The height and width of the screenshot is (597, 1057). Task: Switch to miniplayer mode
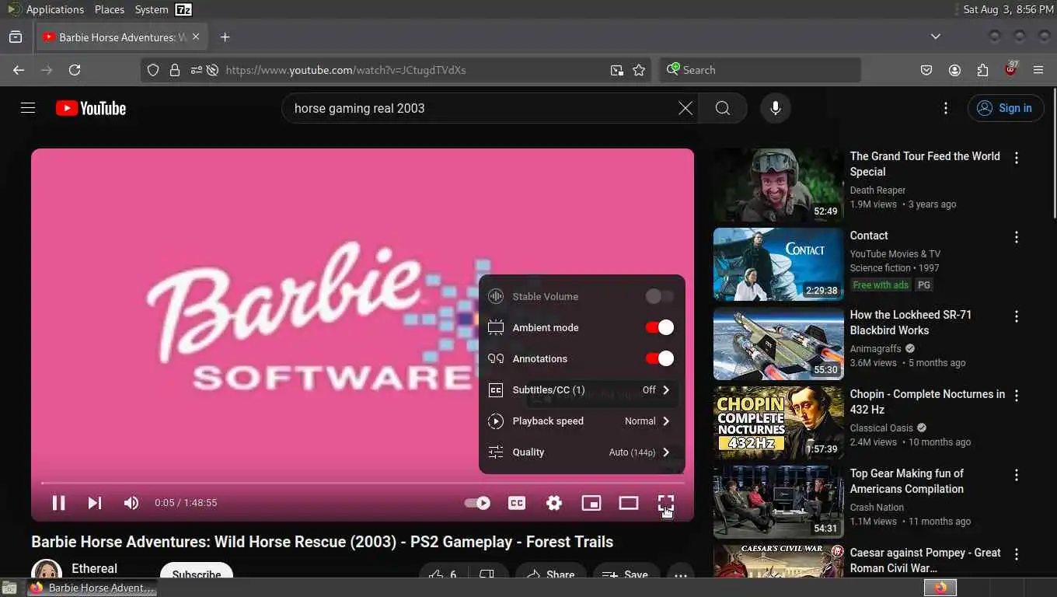tap(591, 503)
